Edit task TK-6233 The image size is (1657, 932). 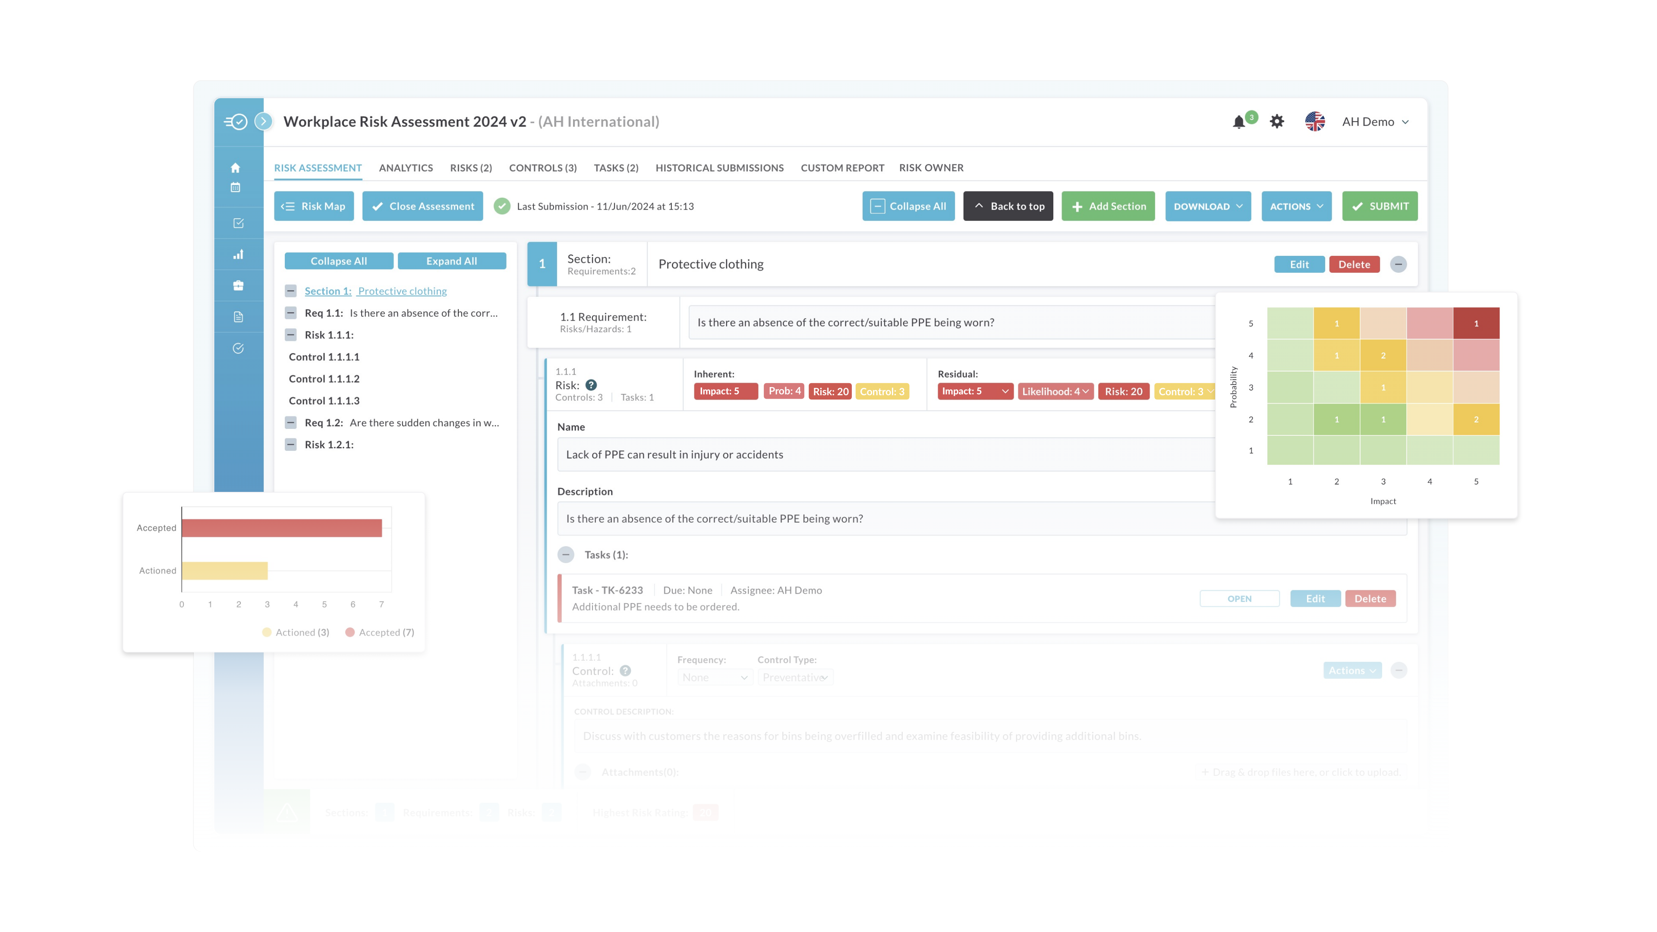click(x=1315, y=598)
